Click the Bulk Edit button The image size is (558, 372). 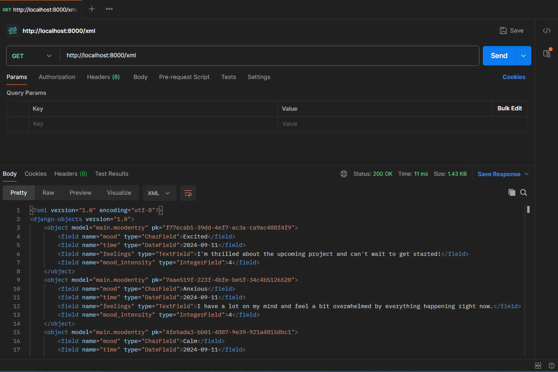510,108
